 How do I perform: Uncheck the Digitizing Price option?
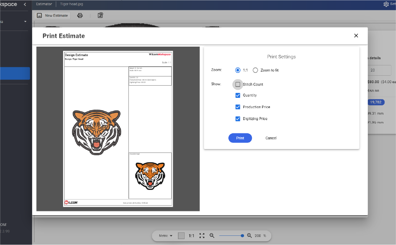pyautogui.click(x=238, y=119)
